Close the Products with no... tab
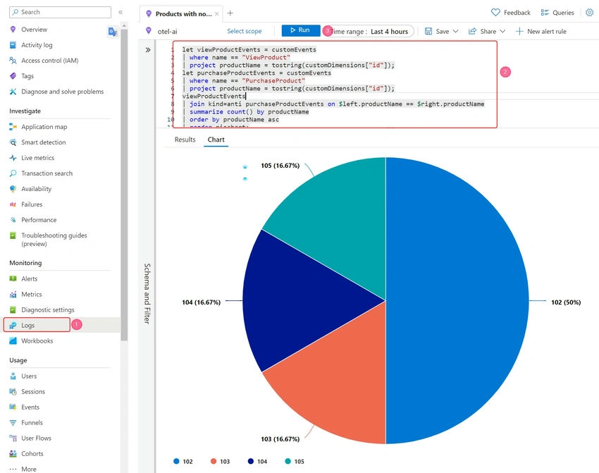This screenshot has height=473, width=599. coord(216,14)
